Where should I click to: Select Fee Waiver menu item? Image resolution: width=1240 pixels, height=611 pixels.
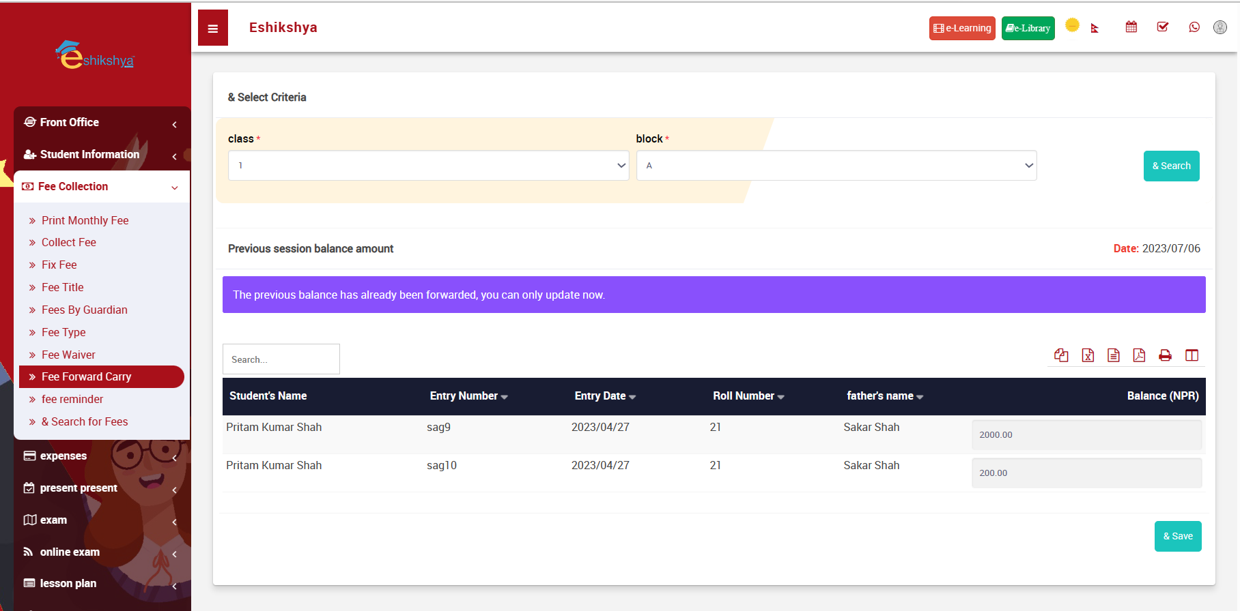pyautogui.click(x=68, y=355)
